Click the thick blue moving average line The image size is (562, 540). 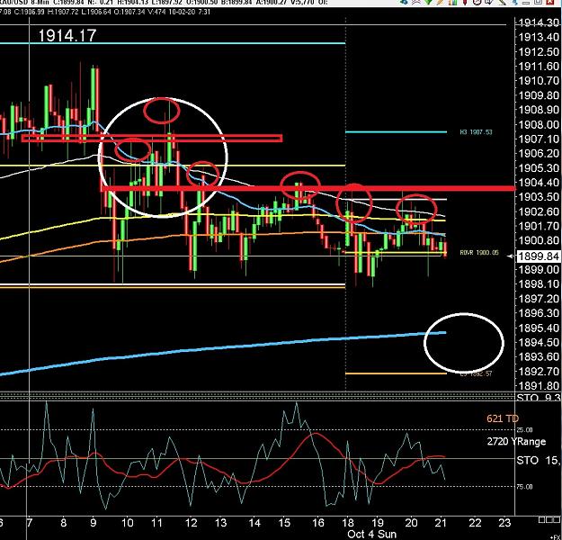pos(222,347)
